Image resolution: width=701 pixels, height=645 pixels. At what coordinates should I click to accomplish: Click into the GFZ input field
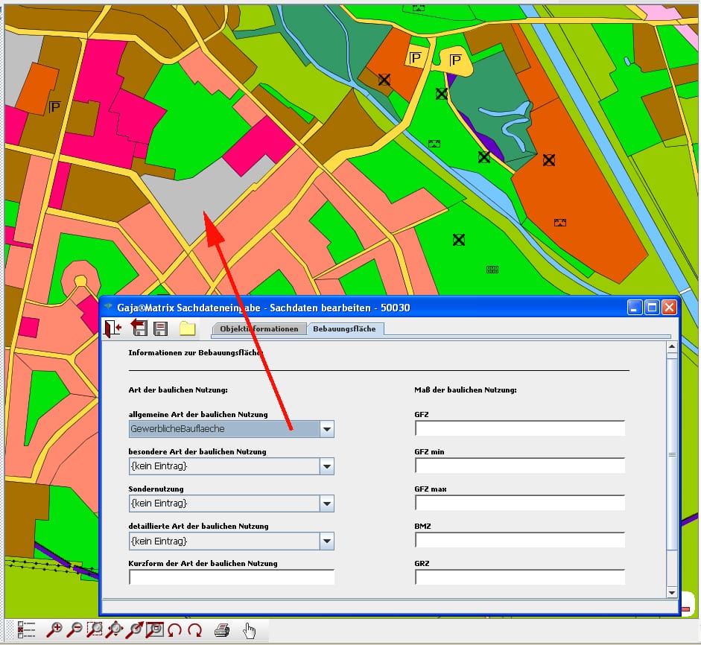pyautogui.click(x=519, y=428)
